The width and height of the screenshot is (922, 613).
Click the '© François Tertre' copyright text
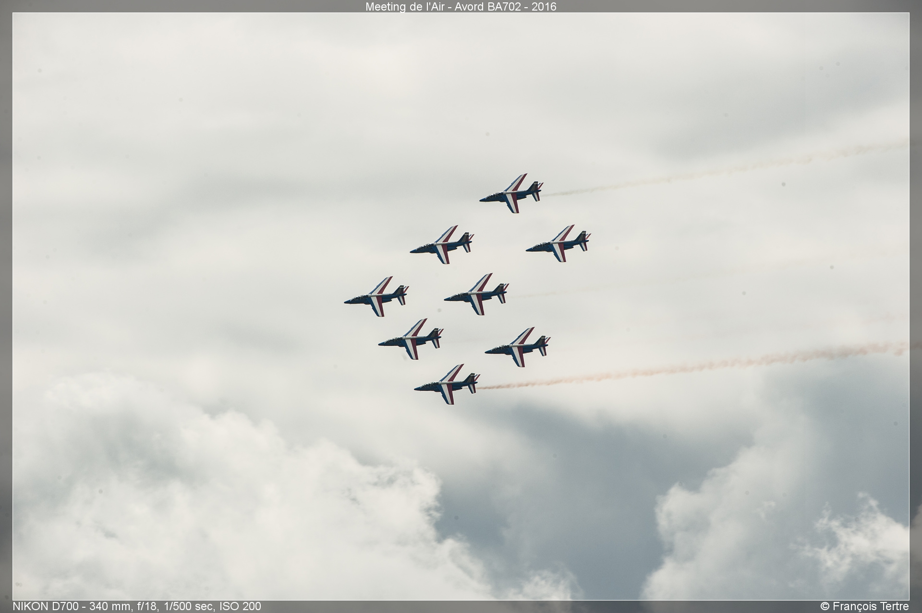pyautogui.click(x=864, y=606)
